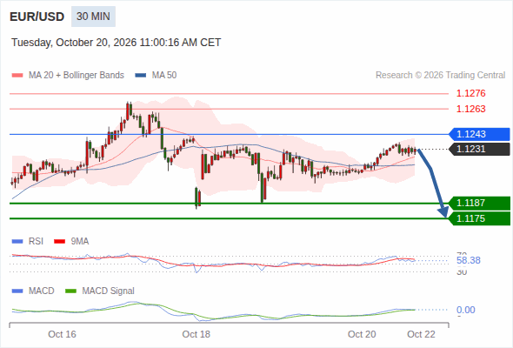The height and width of the screenshot is (348, 513).
Task: Click the green 1.1187 support price tag
Action: (479, 203)
